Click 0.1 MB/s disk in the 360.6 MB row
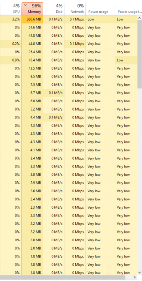 [x=55, y=19]
